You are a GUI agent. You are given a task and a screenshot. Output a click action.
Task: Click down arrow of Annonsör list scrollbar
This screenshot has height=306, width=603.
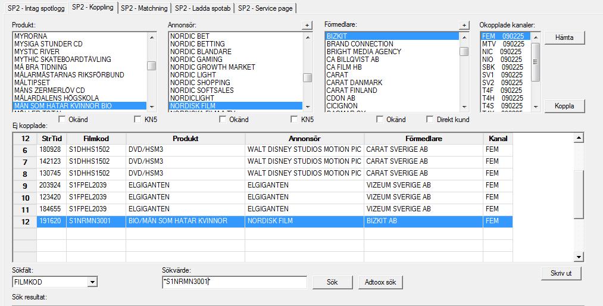[308, 107]
